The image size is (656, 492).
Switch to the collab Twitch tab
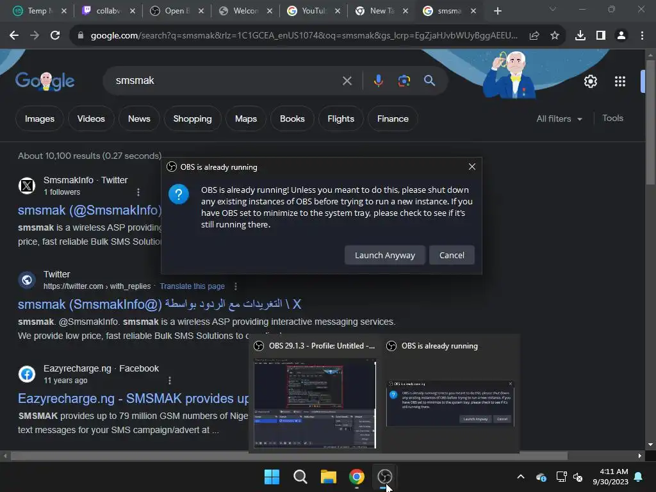tap(107, 11)
